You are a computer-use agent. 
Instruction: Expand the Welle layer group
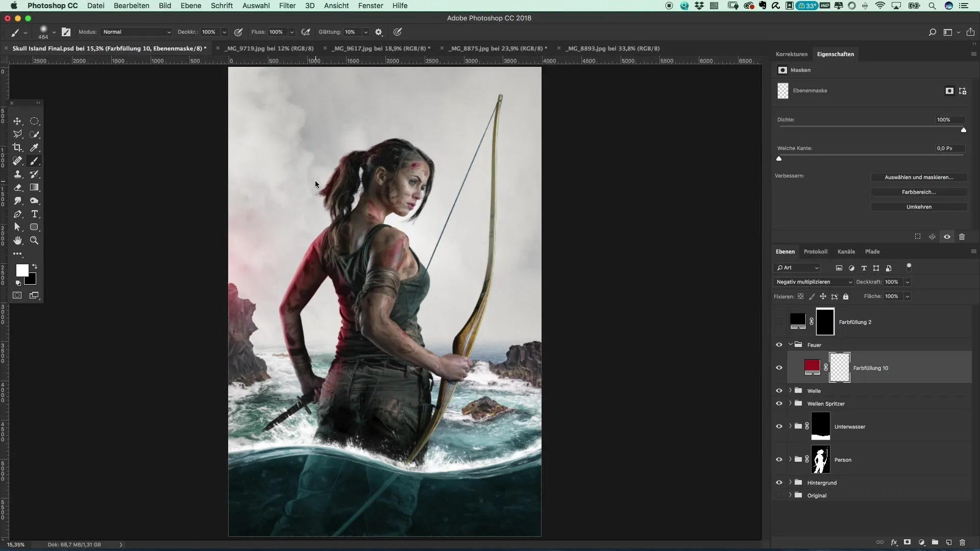pos(790,391)
